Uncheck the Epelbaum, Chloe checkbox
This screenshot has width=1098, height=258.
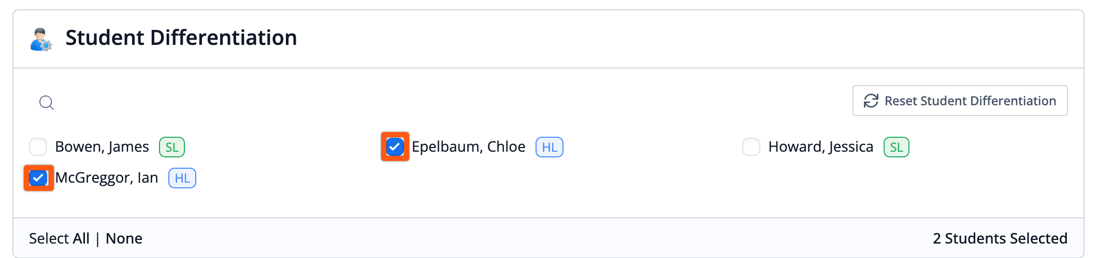[395, 147]
